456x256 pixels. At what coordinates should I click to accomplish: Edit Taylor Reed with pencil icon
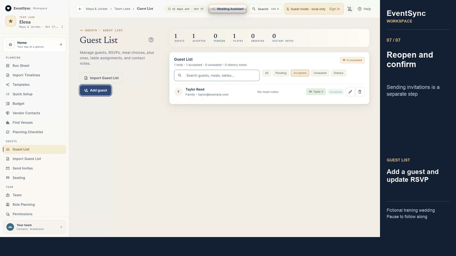pyautogui.click(x=350, y=92)
